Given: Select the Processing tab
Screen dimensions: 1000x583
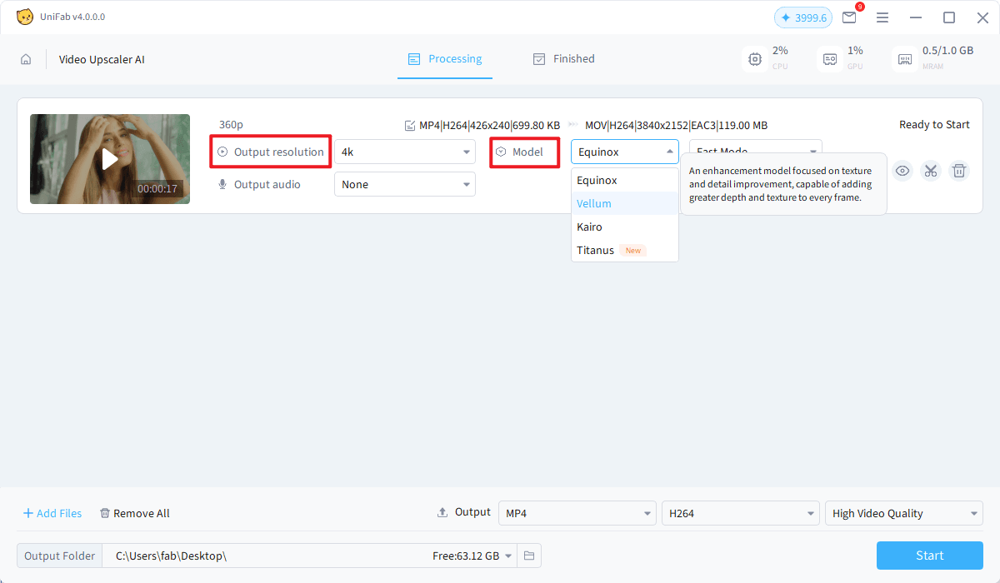Looking at the screenshot, I should pyautogui.click(x=445, y=58).
